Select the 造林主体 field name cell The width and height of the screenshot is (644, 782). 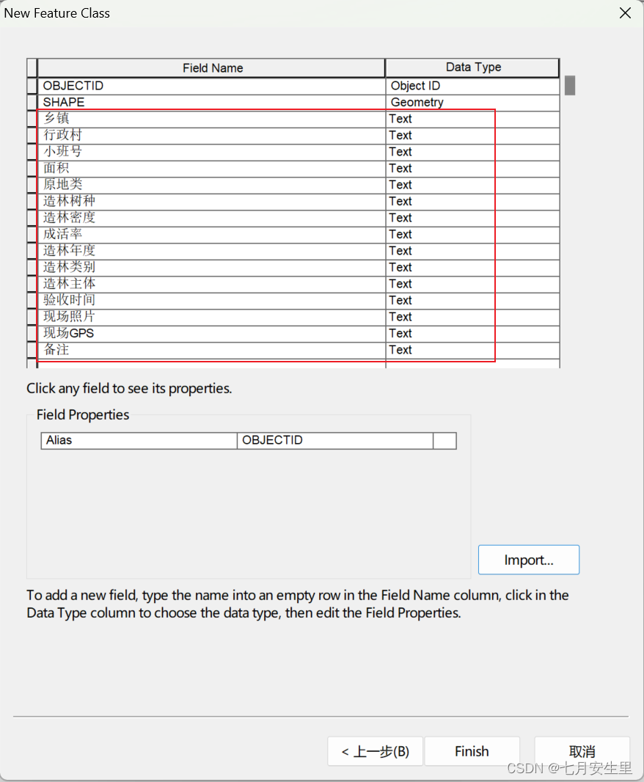[x=211, y=283]
